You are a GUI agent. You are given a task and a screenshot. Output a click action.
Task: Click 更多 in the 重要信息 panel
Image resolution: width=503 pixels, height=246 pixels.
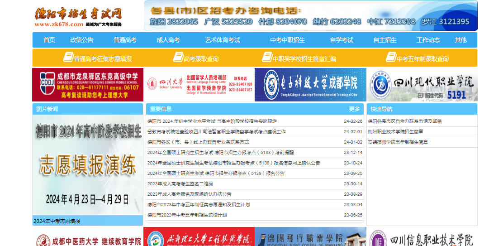tap(355, 109)
